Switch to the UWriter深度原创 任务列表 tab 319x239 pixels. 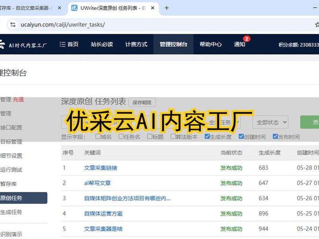click(113, 8)
